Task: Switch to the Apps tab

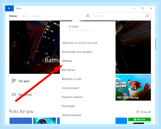Action: [x=25, y=16]
